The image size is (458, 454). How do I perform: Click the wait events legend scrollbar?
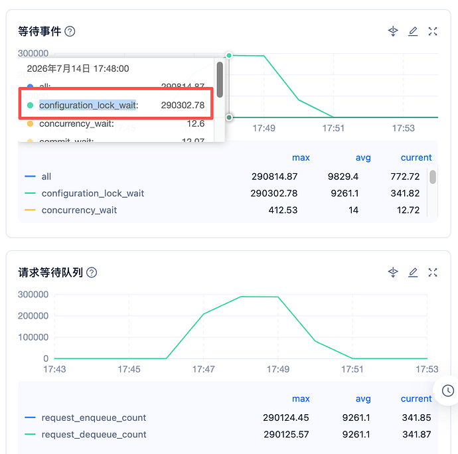pyautogui.click(x=433, y=177)
